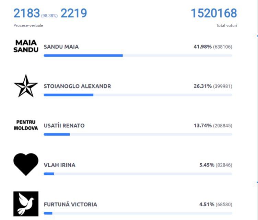This screenshot has height=220, width=258.
Task: Click Stoianoglo Alexandr's vote progress bar
Action: pyautogui.click(x=138, y=95)
